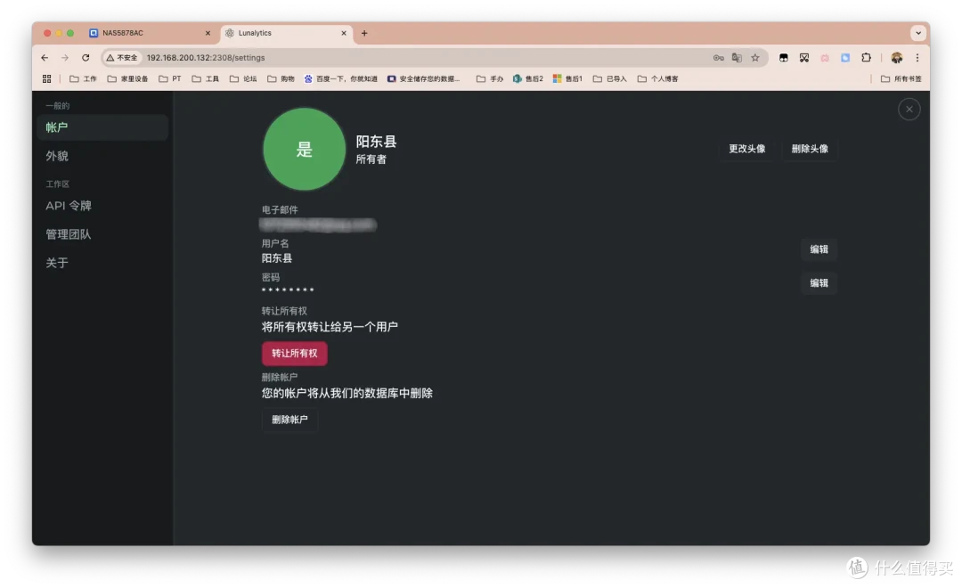This screenshot has height=588, width=962.
Task: Open the 论坛 bookmark folder
Action: [243, 78]
